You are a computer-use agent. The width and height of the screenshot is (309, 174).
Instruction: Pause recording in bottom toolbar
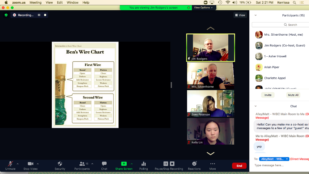tap(166, 164)
